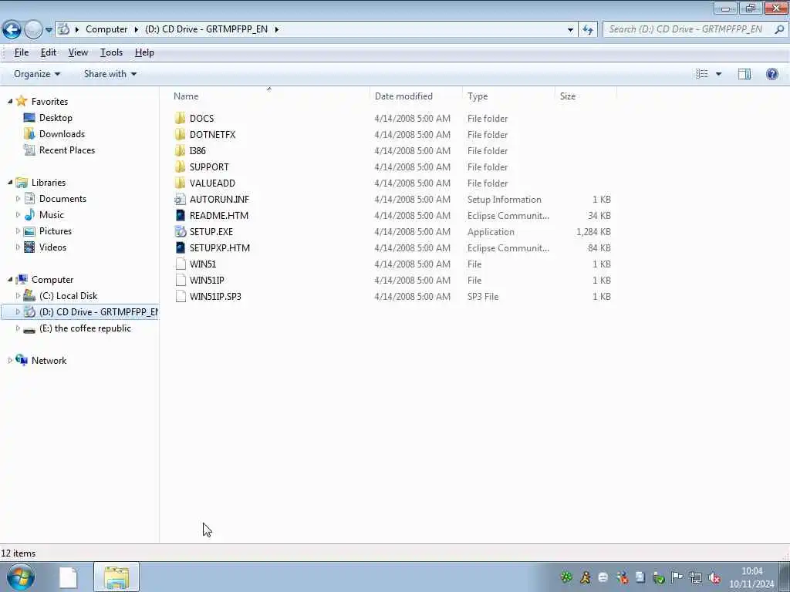Screen dimensions: 790x592
Task: Click the Windows Explorer taskbar icon
Action: coord(116,577)
